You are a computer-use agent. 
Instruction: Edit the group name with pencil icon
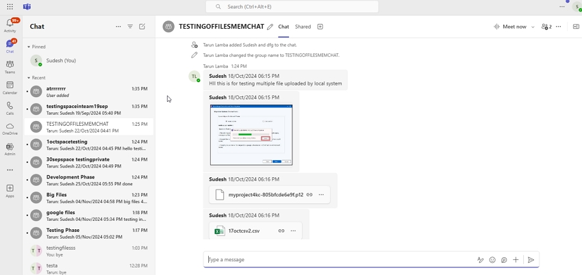point(270,27)
